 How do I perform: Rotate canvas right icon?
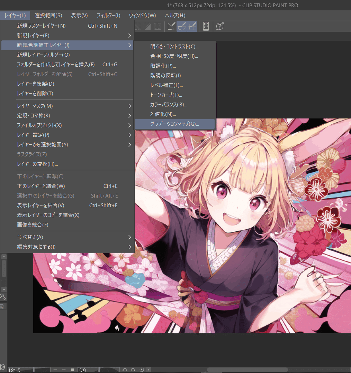click(x=133, y=370)
